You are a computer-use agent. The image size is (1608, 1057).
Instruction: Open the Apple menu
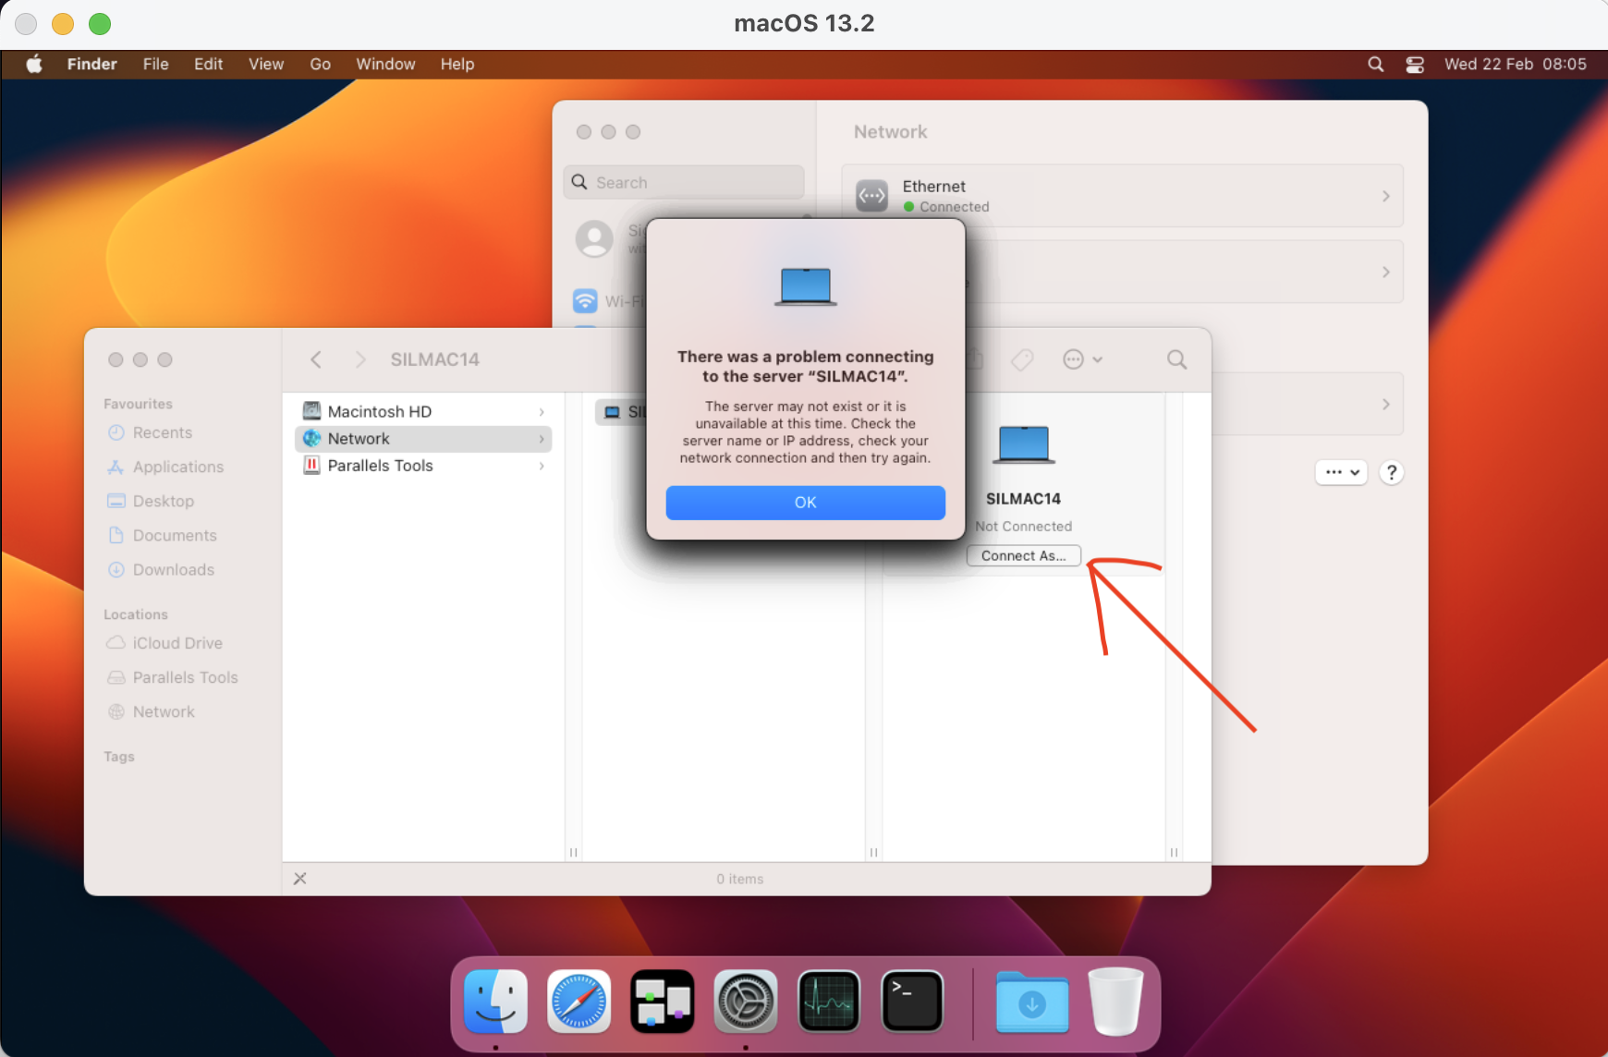click(34, 64)
